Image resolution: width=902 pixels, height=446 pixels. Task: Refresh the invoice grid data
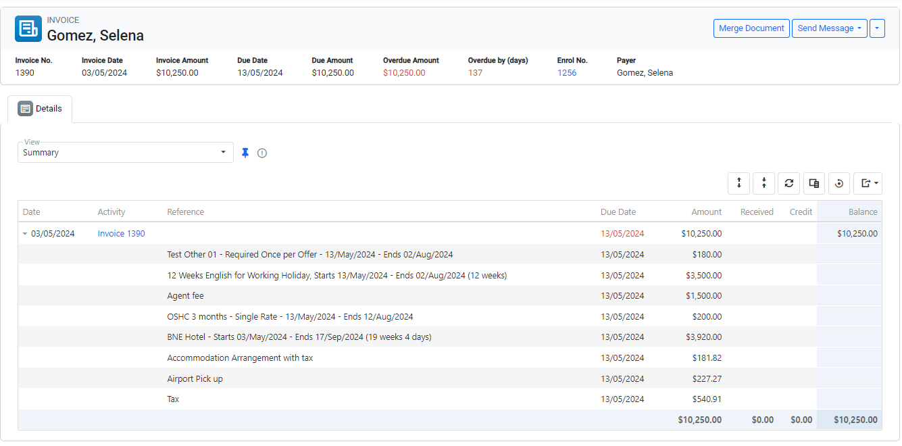click(788, 183)
